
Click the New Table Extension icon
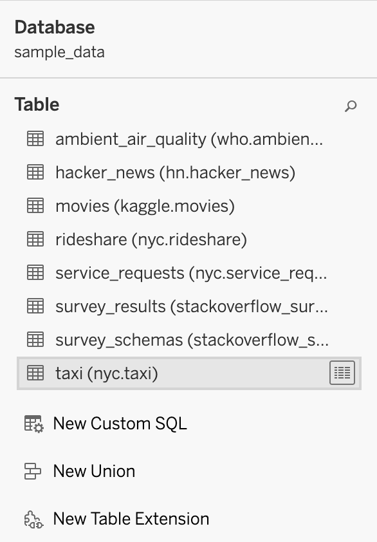click(33, 519)
